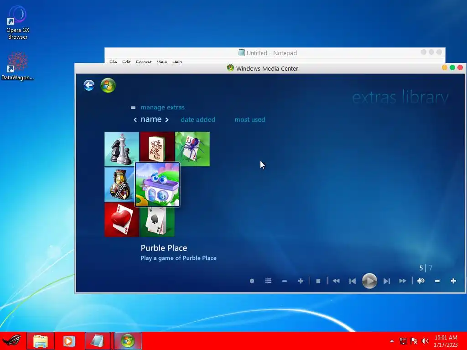Click the taskbar clock showing 10:01 AM
This screenshot has width=467, height=350.
446,341
